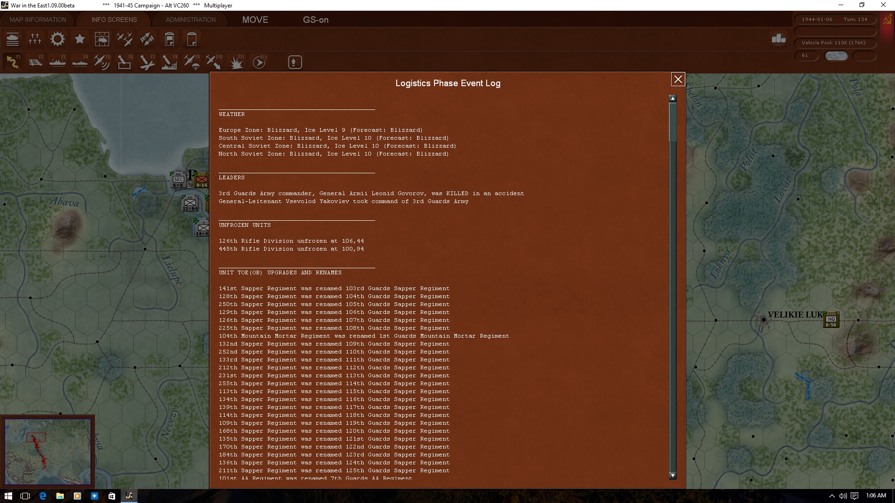Image resolution: width=895 pixels, height=503 pixels.
Task: Select the F9 air transport paratrooper mode
Action: coord(192,62)
